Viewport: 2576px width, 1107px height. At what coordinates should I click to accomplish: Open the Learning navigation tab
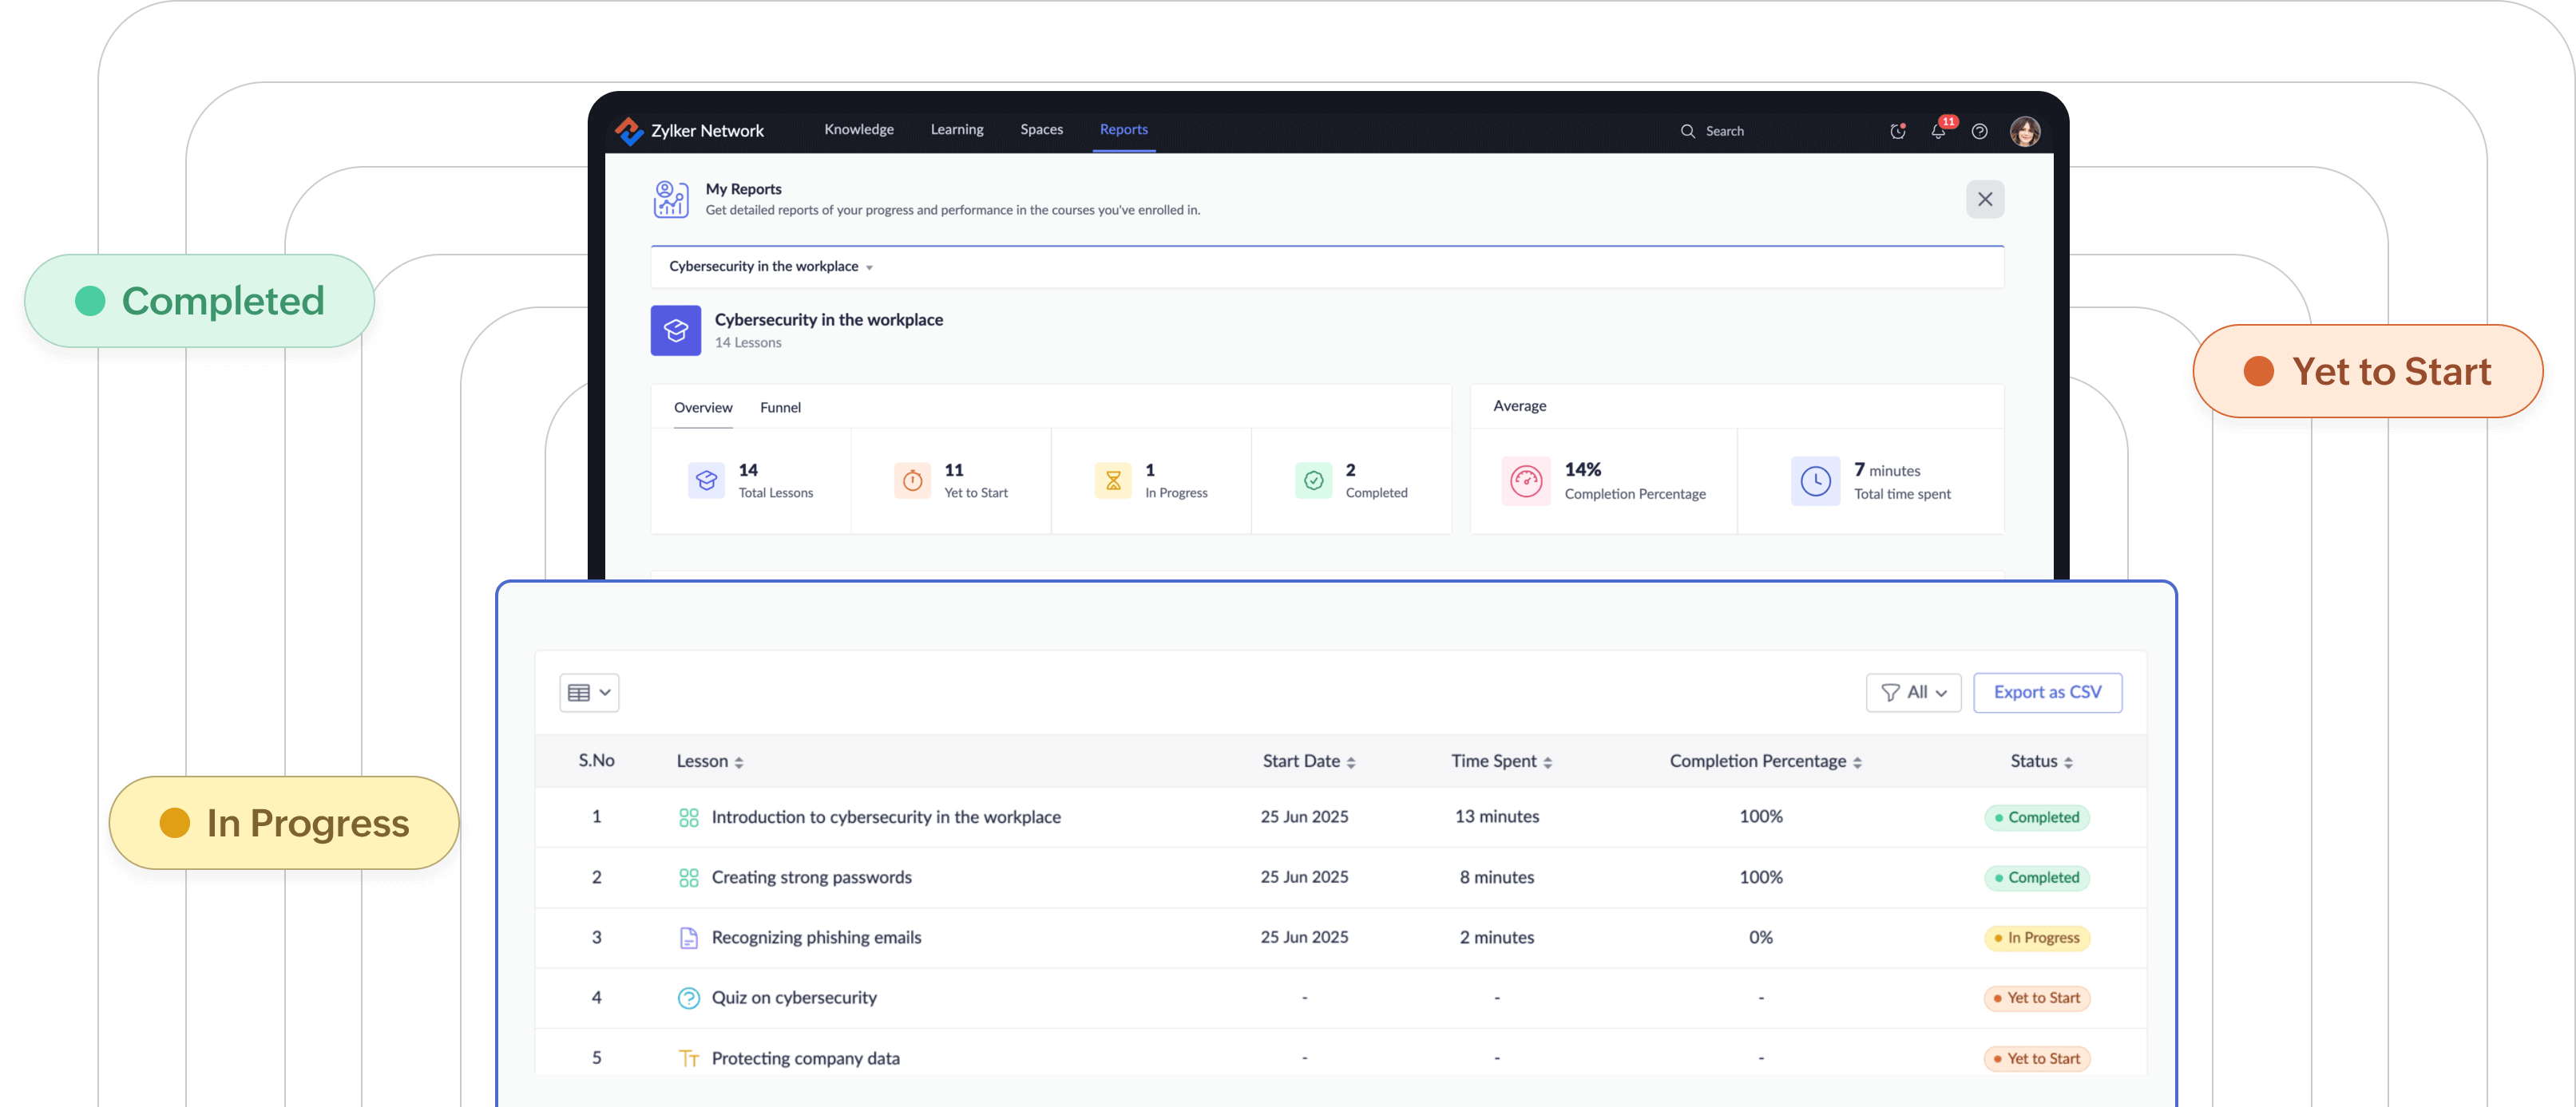956,130
